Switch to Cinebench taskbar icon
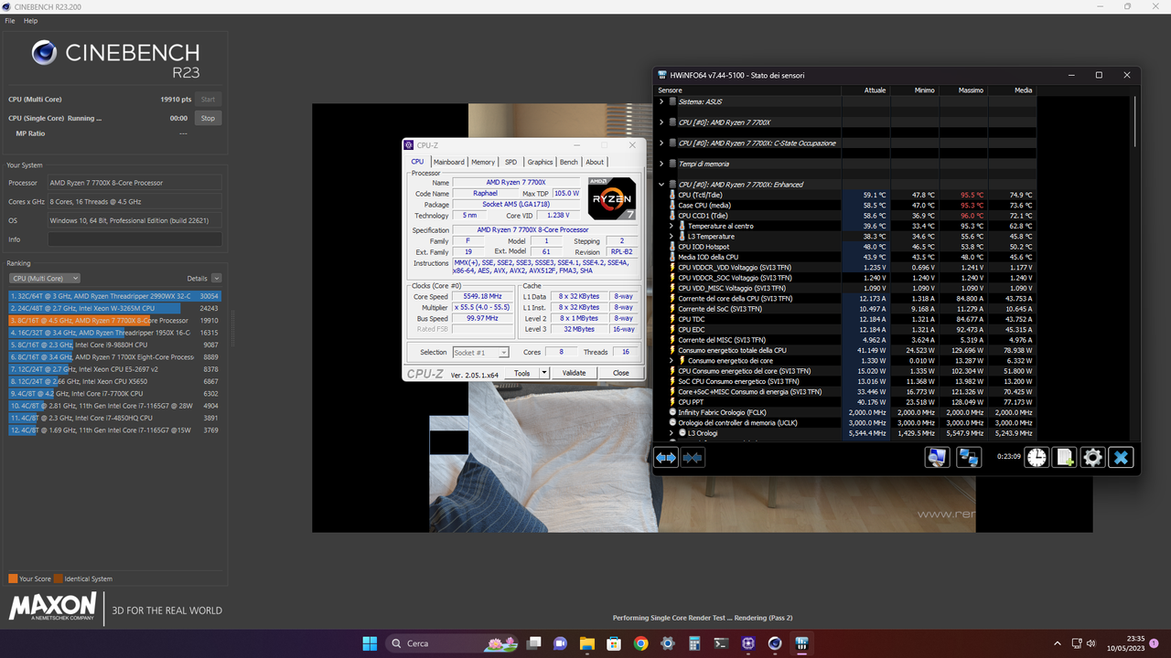Image resolution: width=1171 pixels, height=658 pixels. [x=775, y=643]
